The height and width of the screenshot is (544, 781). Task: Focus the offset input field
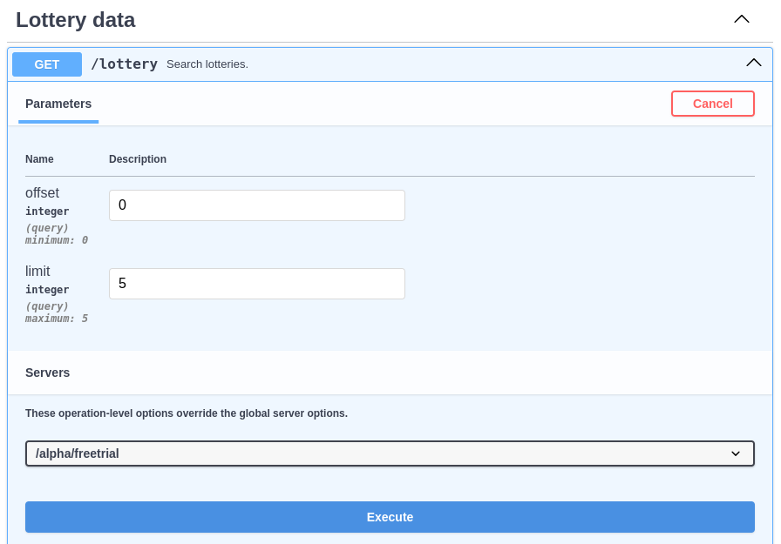click(256, 205)
